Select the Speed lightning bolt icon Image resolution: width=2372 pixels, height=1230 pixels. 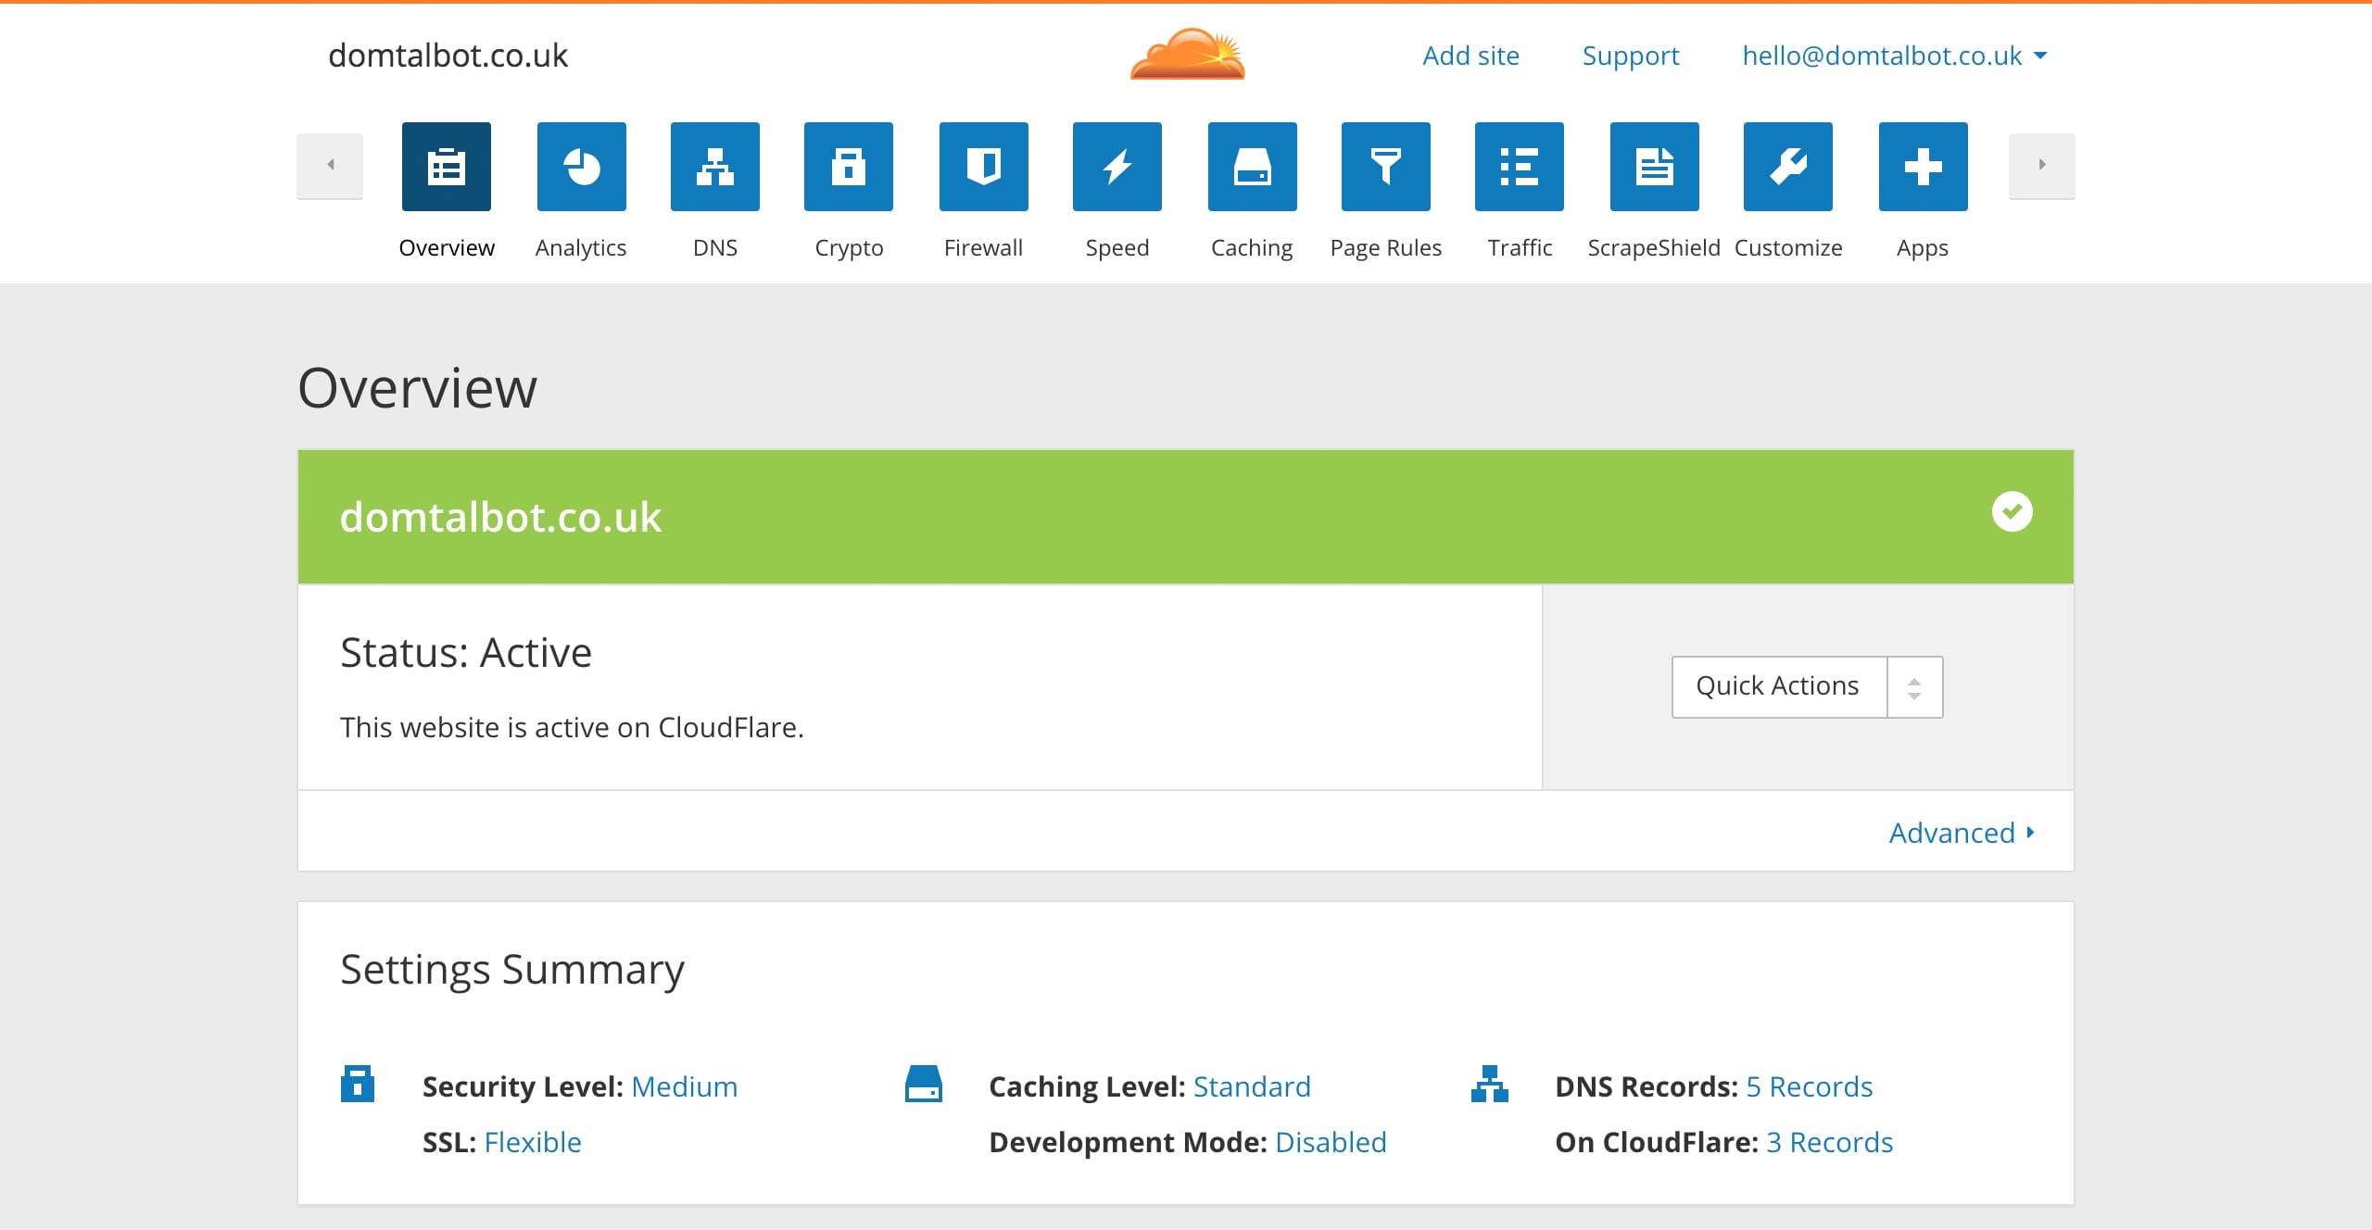click(x=1117, y=167)
